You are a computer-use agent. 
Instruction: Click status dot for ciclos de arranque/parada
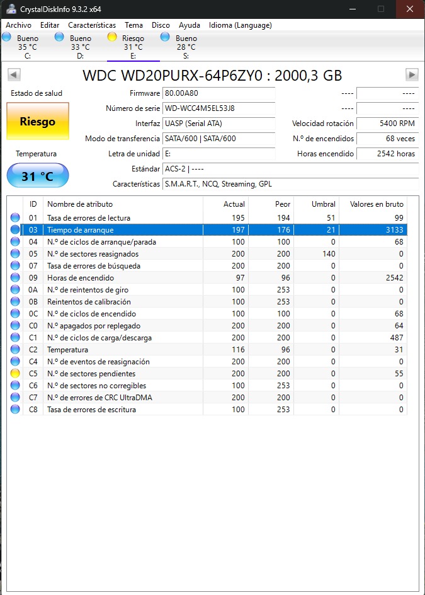click(x=15, y=242)
